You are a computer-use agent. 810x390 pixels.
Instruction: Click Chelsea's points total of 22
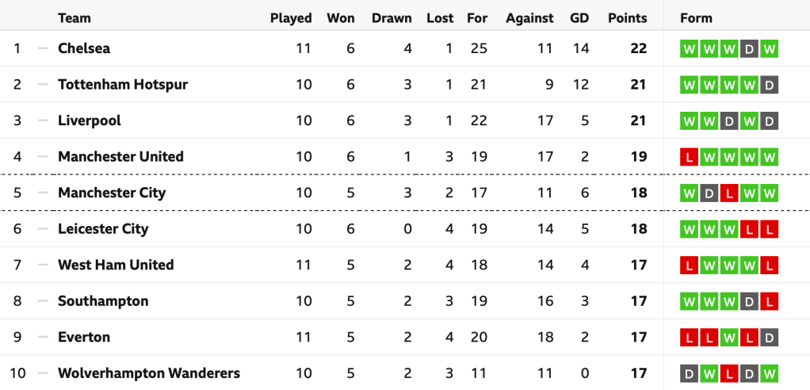638,48
